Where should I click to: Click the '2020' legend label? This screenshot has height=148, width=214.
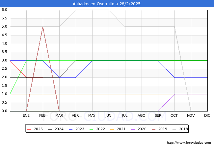142,129
